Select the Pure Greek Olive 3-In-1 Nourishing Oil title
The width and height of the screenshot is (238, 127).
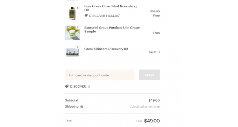[110, 8]
